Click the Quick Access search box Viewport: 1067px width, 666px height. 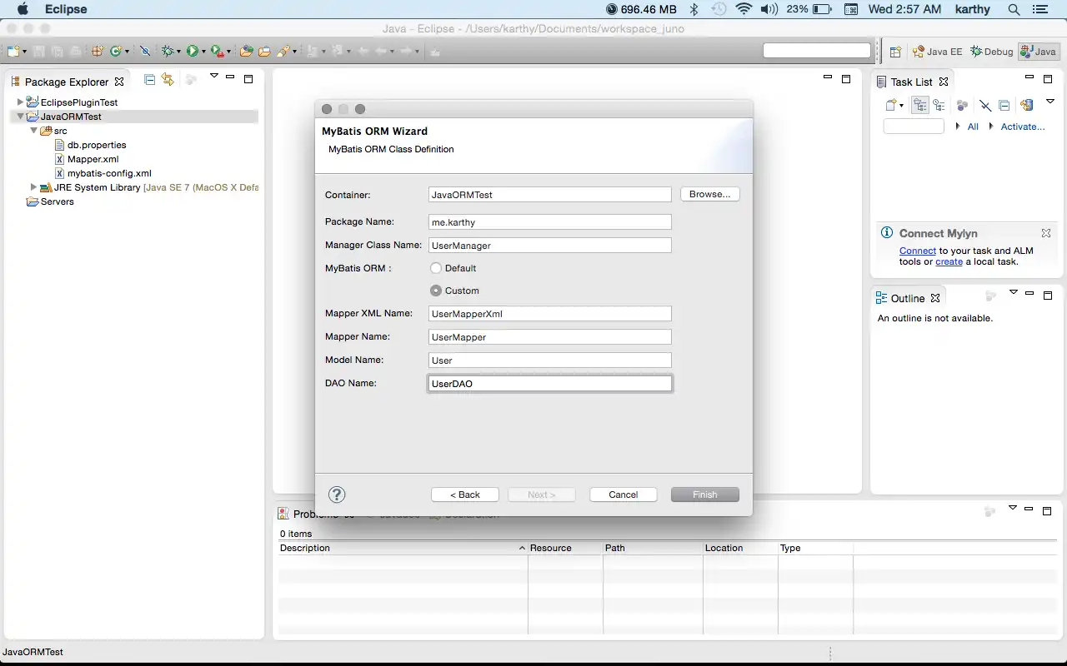pos(817,51)
